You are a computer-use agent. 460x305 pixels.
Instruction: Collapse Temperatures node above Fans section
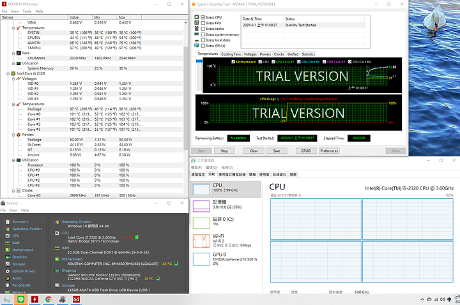13,28
